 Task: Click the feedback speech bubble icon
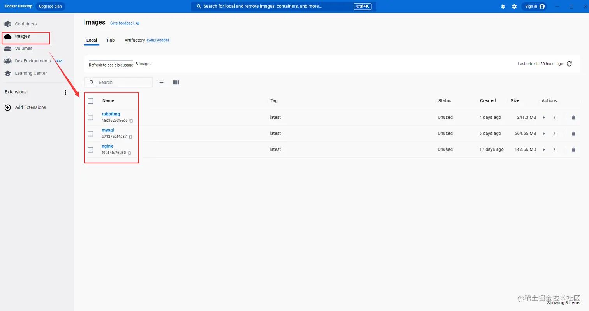pos(138,23)
